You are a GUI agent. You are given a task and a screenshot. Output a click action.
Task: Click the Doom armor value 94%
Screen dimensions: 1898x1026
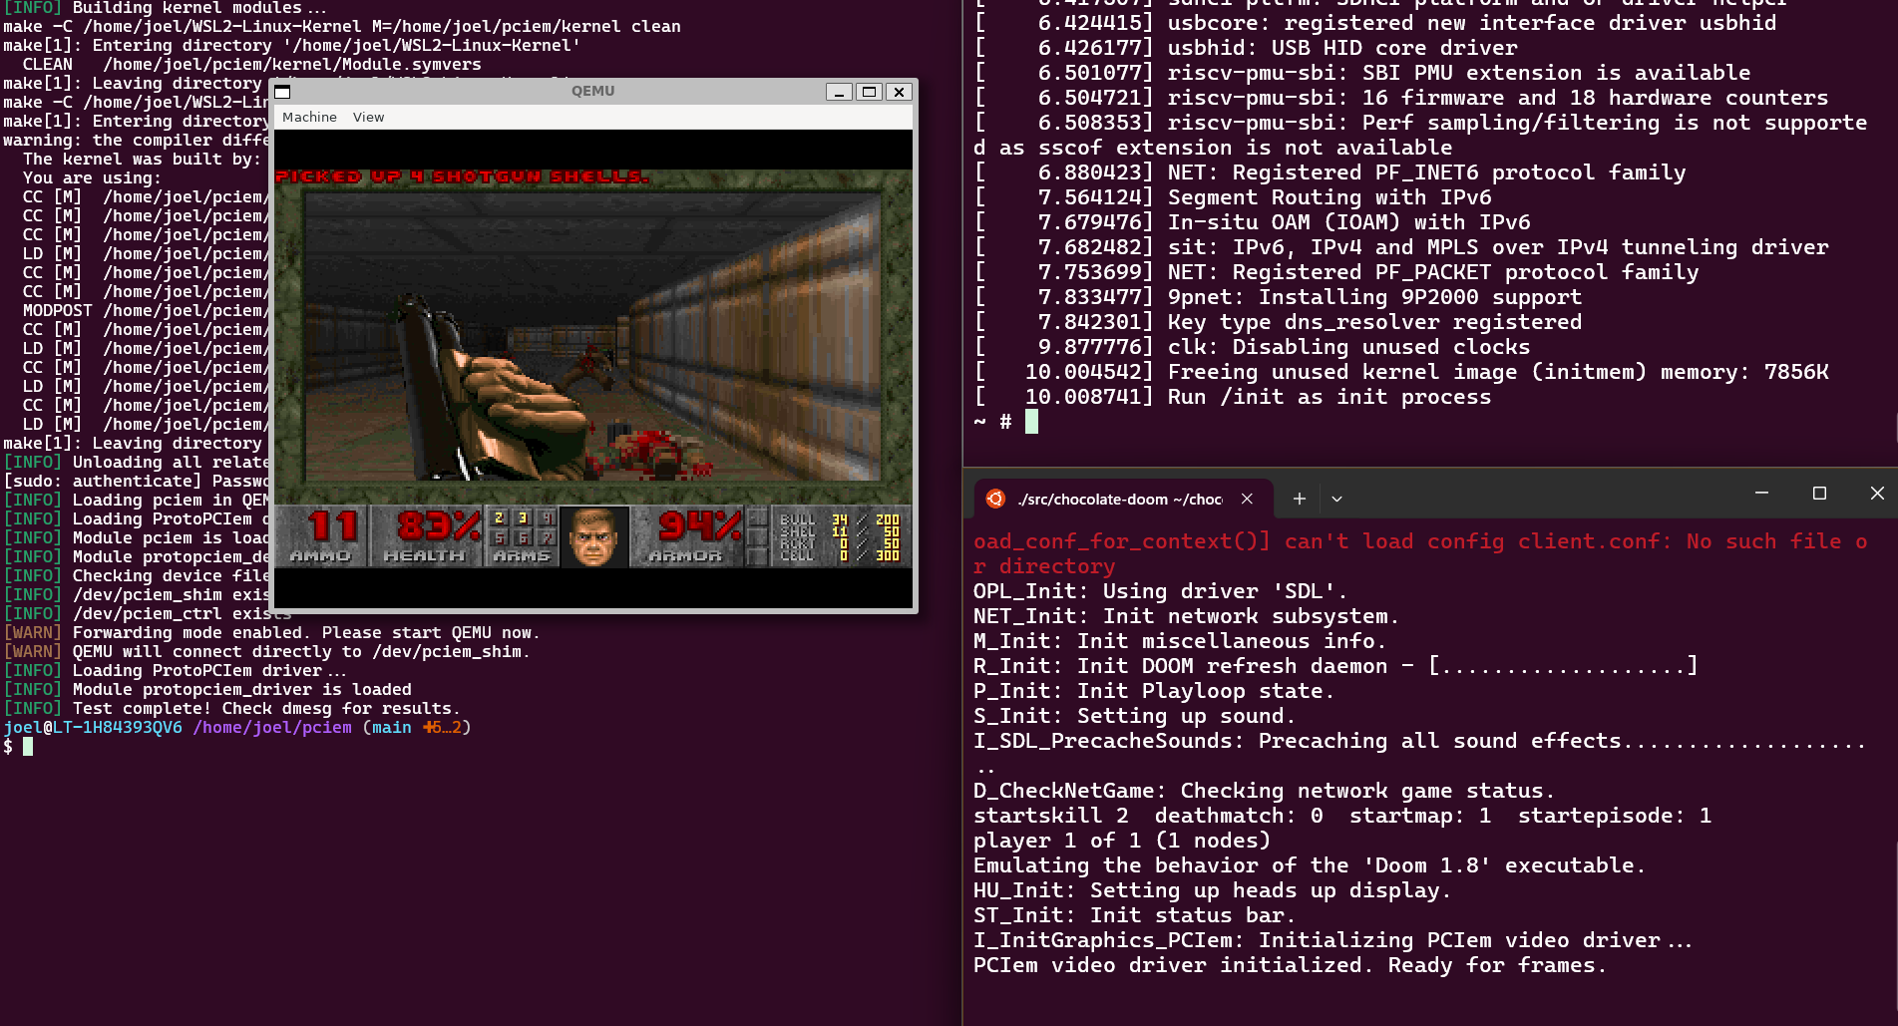click(x=700, y=526)
